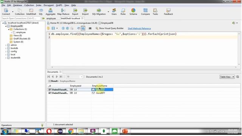Run selected statement with second play icon
Screen dimensions: 242x136
pyautogui.click(x=67, y=28)
